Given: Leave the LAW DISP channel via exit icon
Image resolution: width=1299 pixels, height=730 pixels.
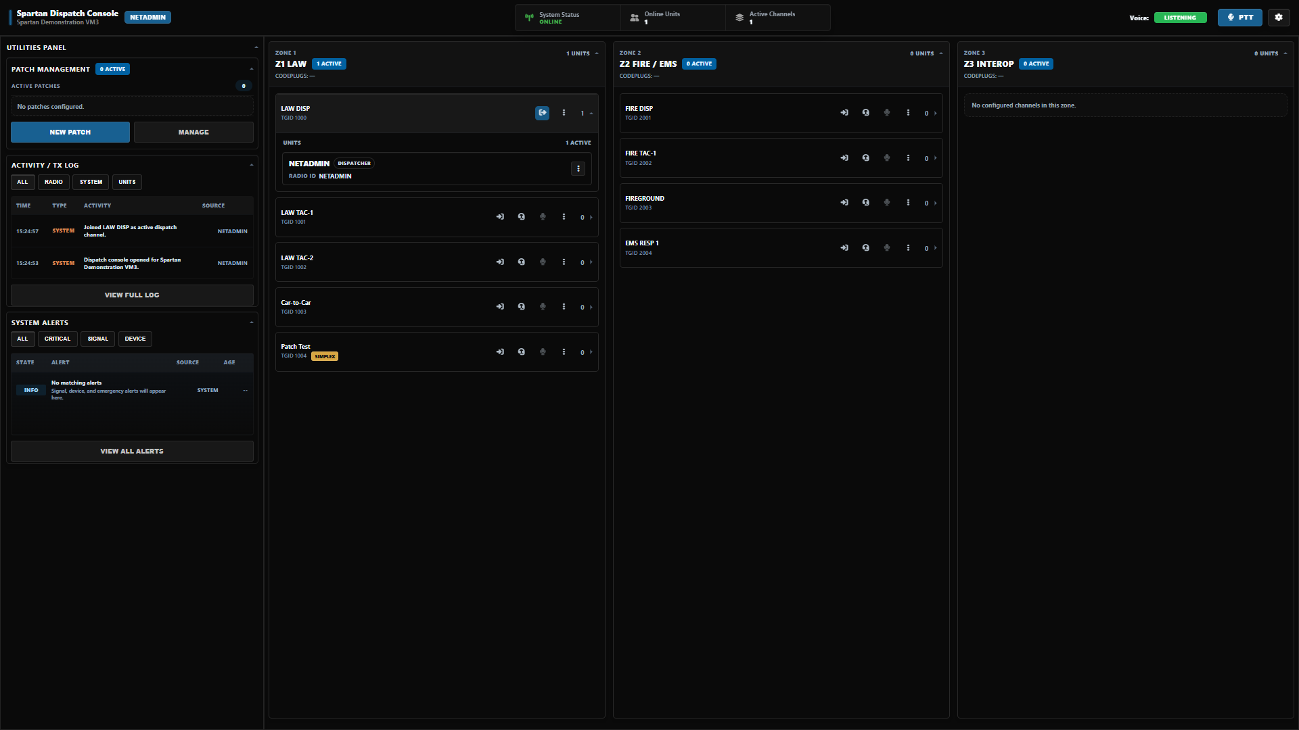Looking at the screenshot, I should coord(542,113).
